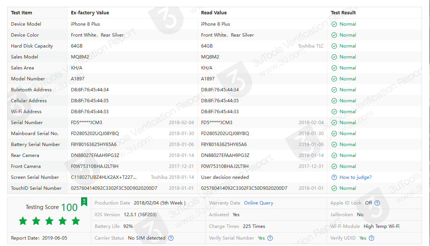Open the How to judge? link
Screen dimensions: 430x246
355,177
